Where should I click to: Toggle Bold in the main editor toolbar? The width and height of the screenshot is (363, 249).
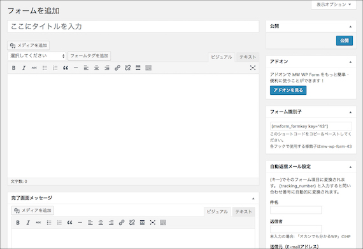coord(13,68)
